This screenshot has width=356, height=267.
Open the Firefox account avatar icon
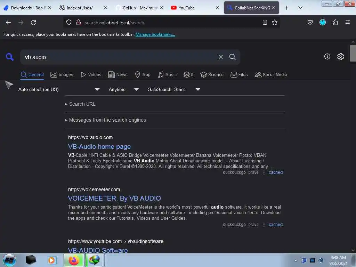point(323,22)
